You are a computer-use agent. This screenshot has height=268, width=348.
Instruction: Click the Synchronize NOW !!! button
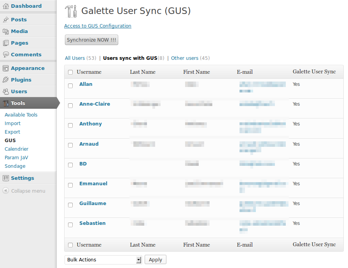click(x=91, y=40)
